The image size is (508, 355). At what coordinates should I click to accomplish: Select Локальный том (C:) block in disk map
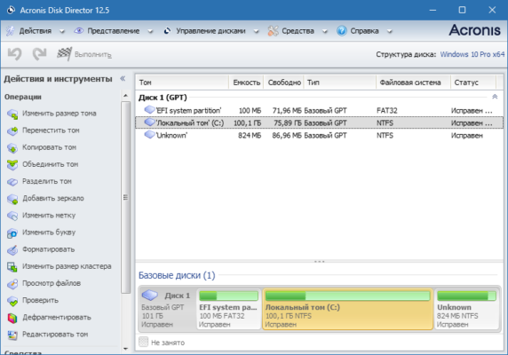pyautogui.click(x=347, y=309)
